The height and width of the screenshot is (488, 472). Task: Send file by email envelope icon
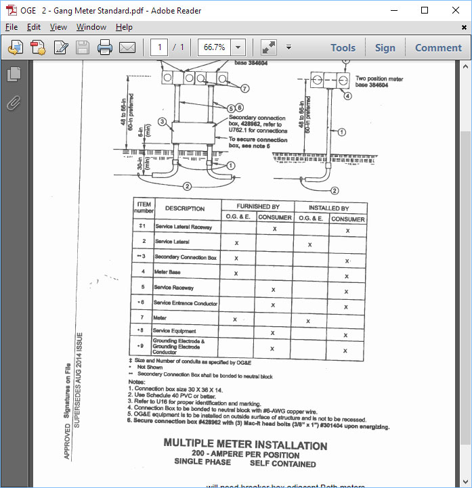(127, 47)
